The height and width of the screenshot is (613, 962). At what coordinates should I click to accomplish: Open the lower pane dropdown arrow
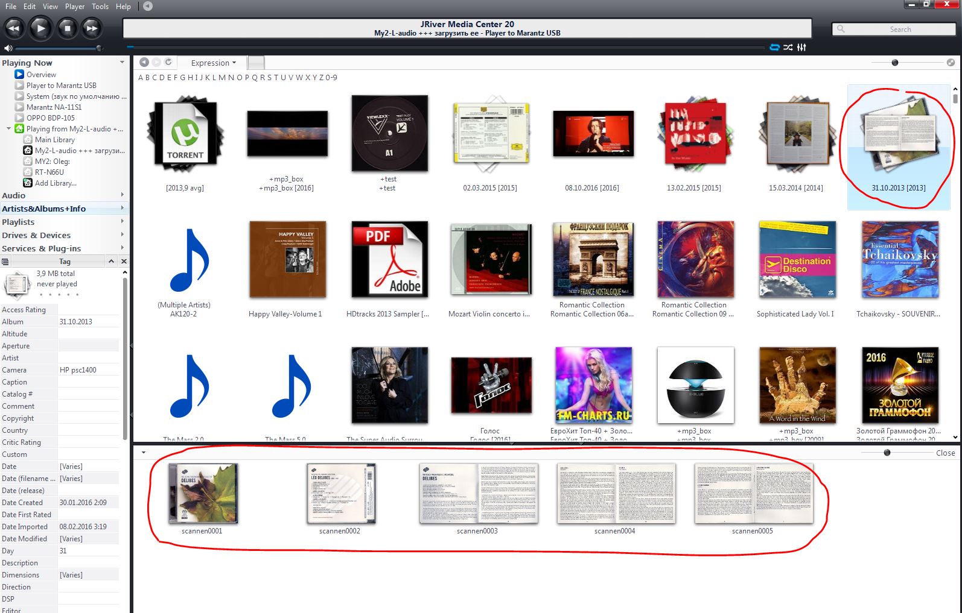coord(144,452)
